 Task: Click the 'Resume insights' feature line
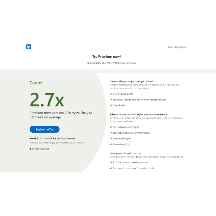click(121, 144)
